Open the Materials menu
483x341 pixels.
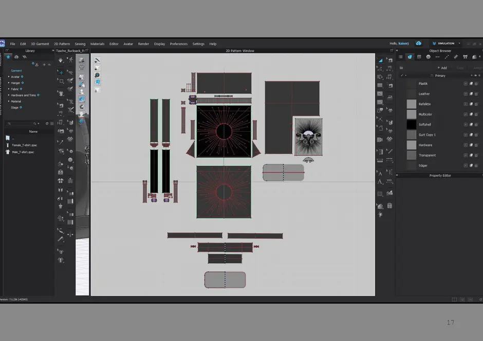pos(97,44)
